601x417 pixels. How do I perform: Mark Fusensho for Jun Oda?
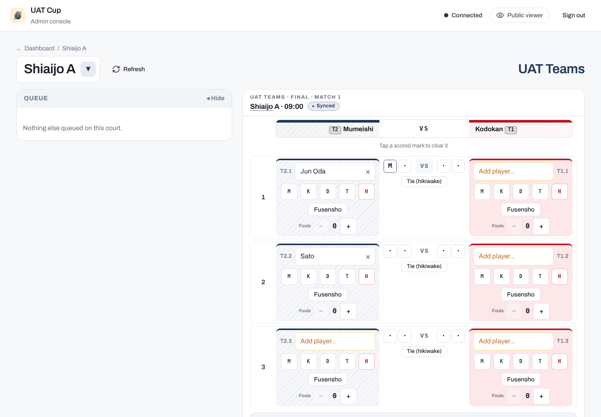click(x=327, y=210)
